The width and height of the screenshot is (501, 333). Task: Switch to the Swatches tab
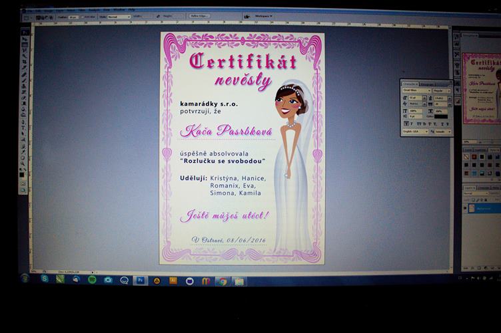tap(480, 150)
